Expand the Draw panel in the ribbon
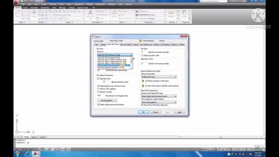279x157 pixels. [22, 22]
